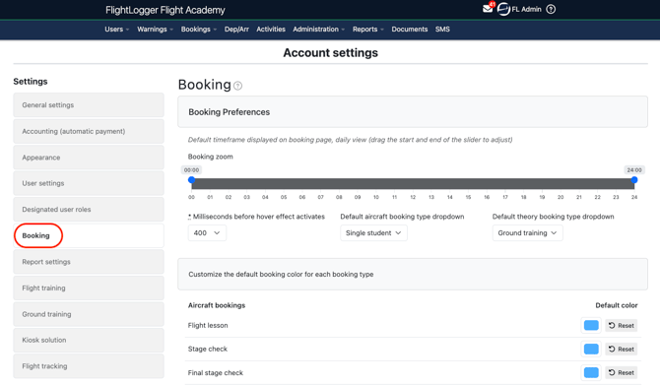Reset Flight lesson default color

click(622, 325)
